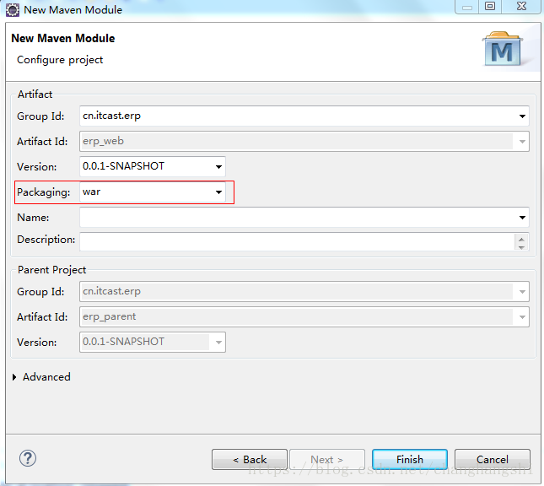This screenshot has height=486, width=544.
Task: Click the Packaging: label
Action: pos(43,192)
